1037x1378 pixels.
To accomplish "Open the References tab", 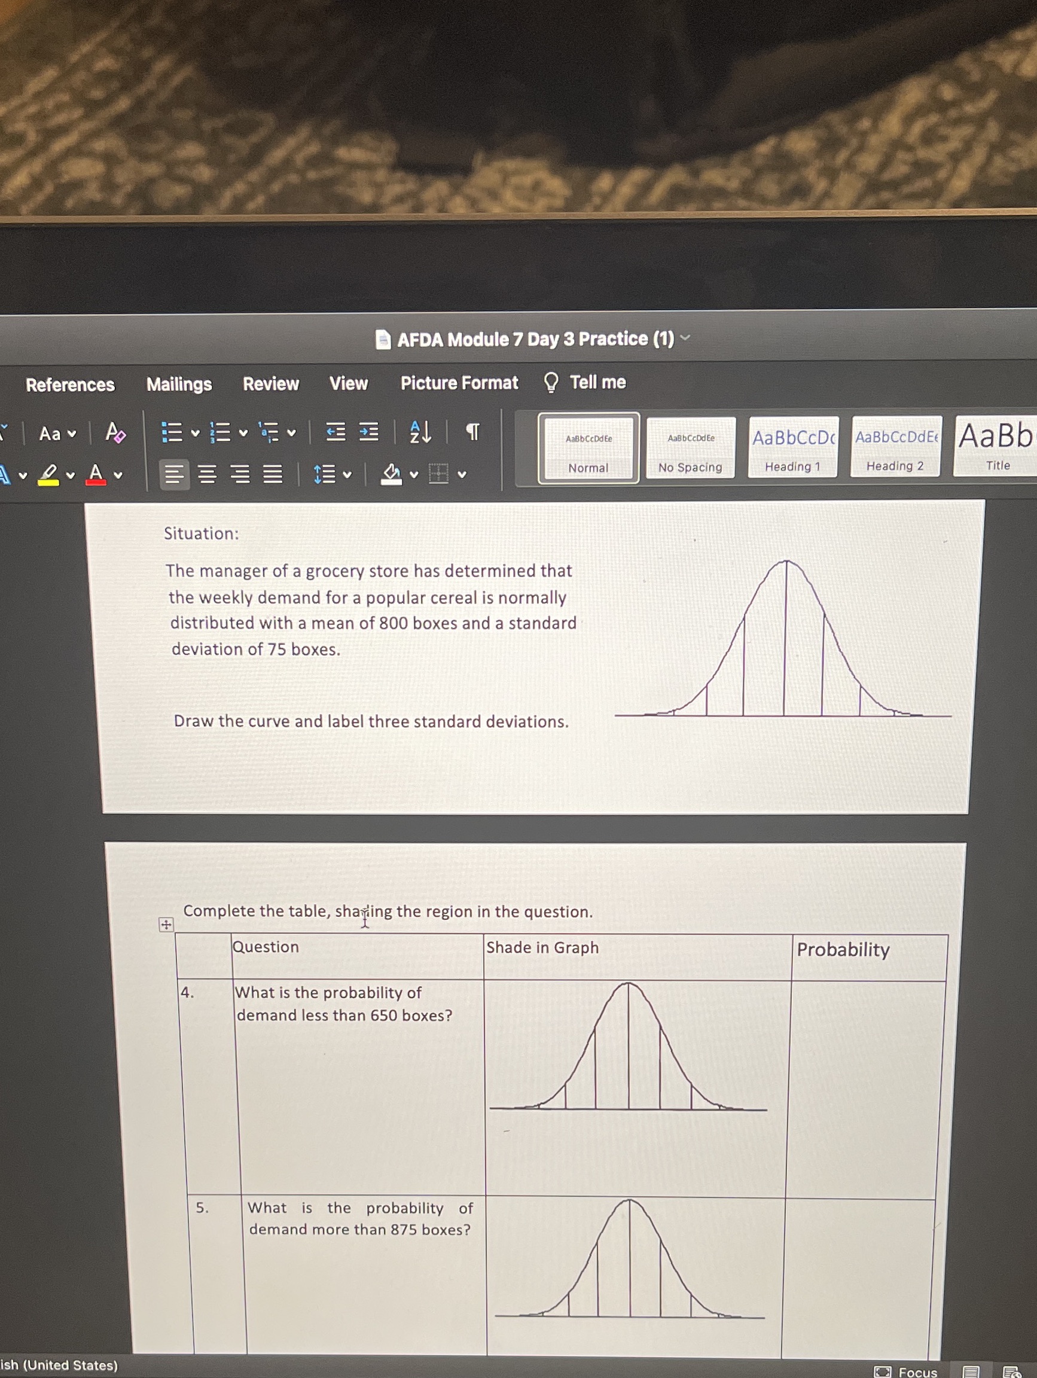I will 71,385.
